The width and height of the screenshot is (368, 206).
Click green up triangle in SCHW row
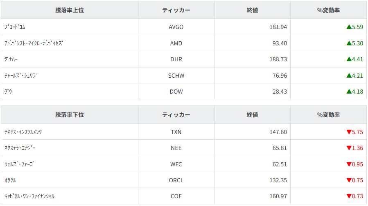(x=349, y=76)
